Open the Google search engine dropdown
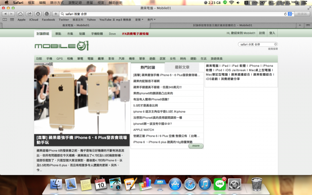The image size is (312, 195). point(290,14)
